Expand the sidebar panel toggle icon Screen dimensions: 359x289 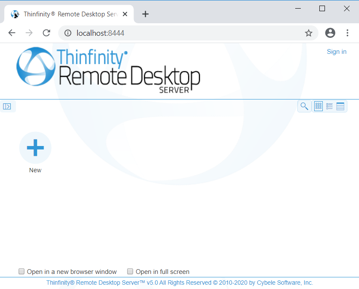7,106
